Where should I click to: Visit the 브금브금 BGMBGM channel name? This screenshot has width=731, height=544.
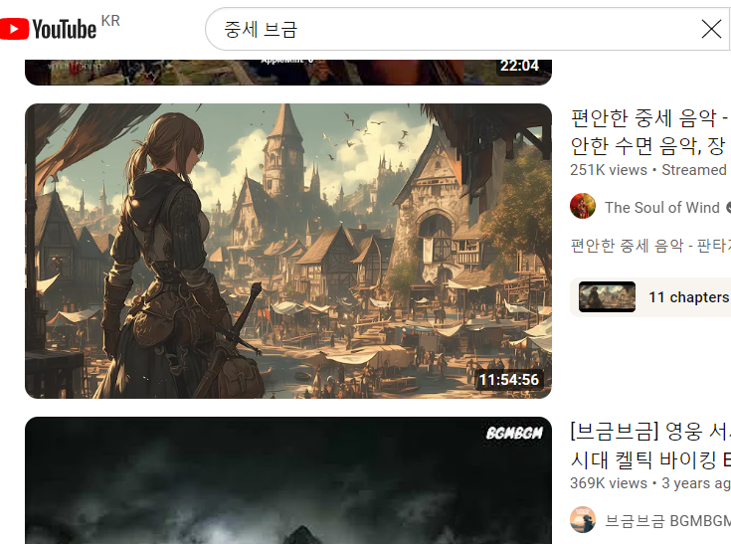(x=667, y=521)
